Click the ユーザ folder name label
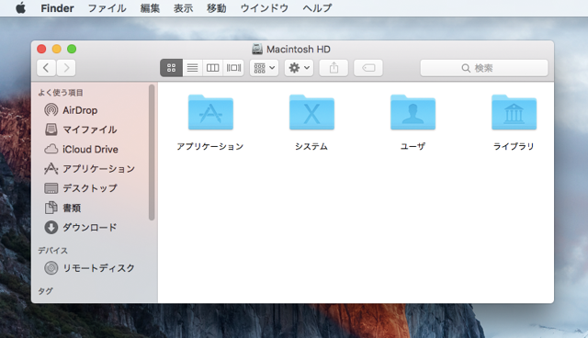Viewport: 588px width, 338px height. (413, 147)
